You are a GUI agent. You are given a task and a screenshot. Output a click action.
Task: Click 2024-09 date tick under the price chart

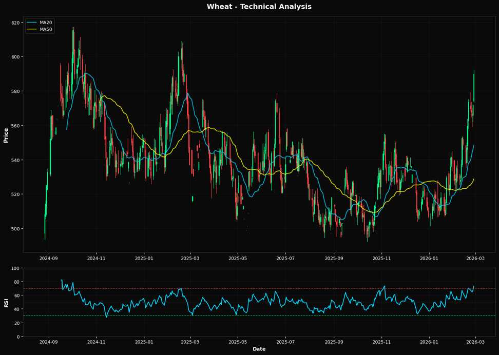[x=49, y=258]
